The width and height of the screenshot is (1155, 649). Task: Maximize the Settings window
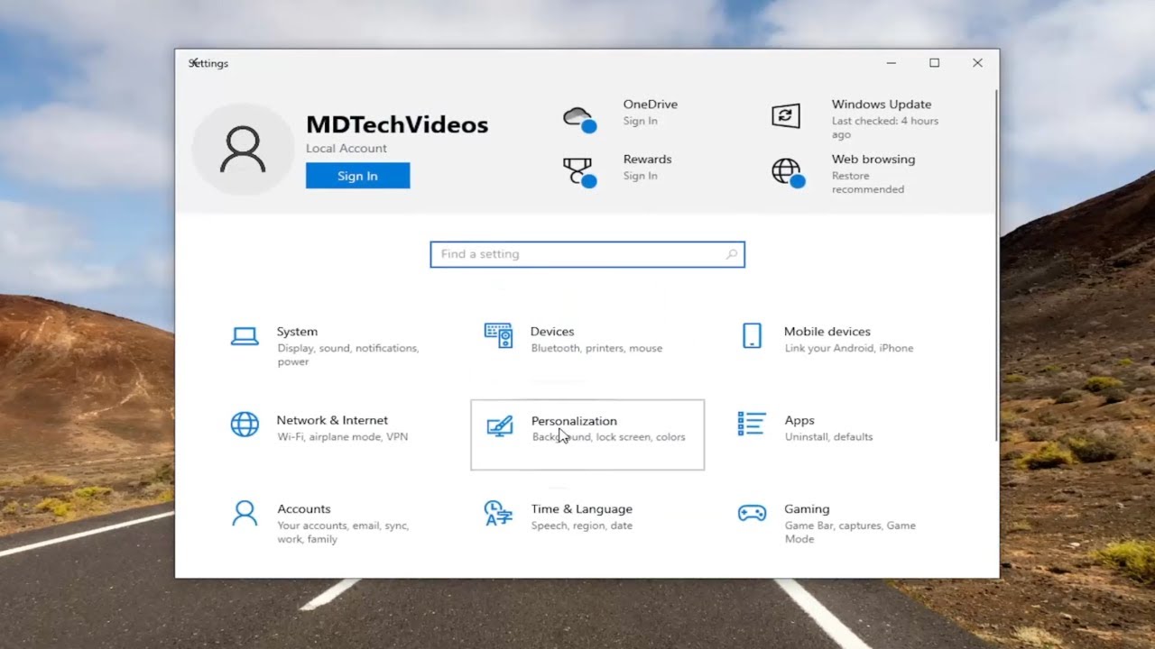pos(934,63)
